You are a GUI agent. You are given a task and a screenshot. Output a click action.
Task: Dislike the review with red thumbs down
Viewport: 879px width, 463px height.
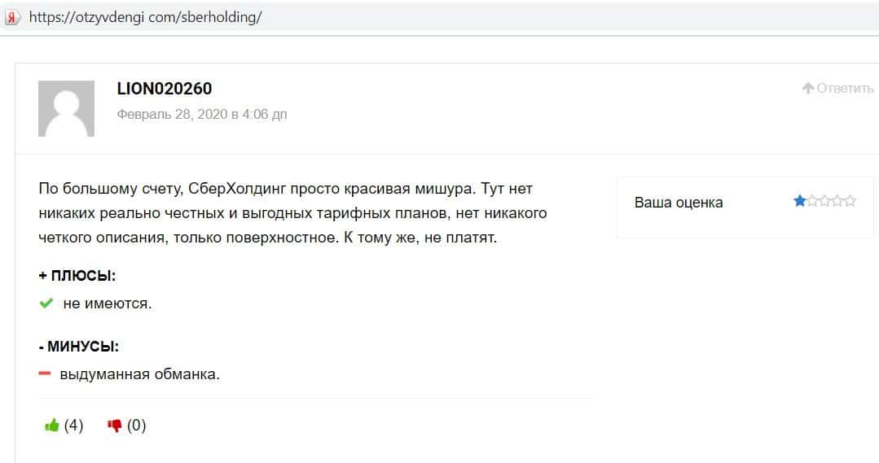coord(115,425)
